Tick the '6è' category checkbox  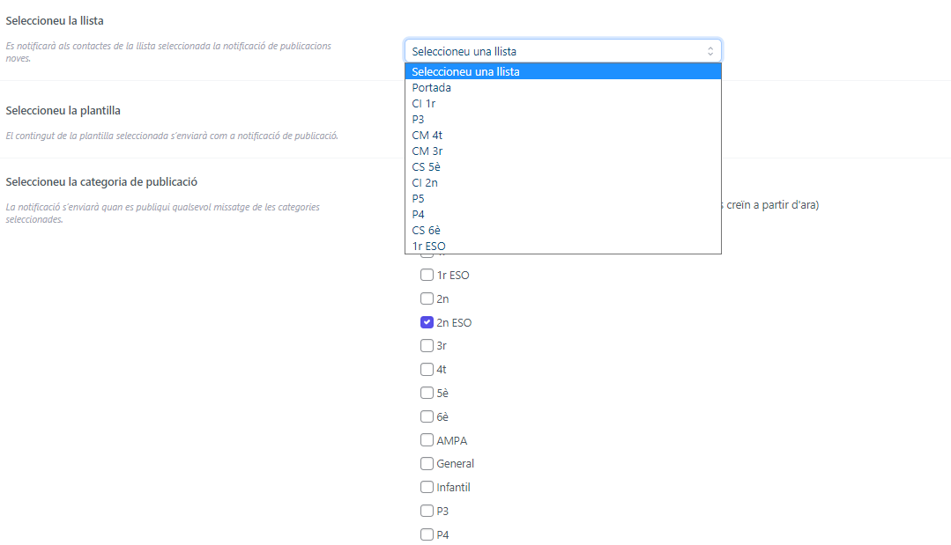pos(427,416)
